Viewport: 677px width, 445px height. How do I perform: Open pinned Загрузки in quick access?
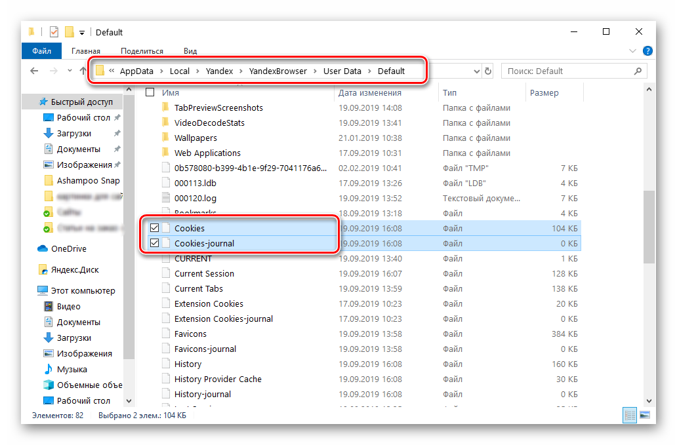[x=74, y=134]
